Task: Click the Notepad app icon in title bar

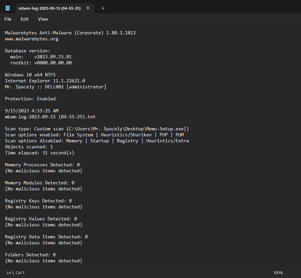Action: point(8,8)
